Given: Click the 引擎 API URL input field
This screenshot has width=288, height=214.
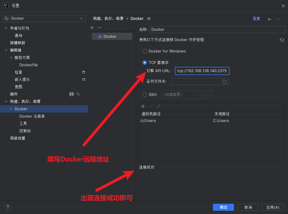Looking at the screenshot, I should coord(202,71).
